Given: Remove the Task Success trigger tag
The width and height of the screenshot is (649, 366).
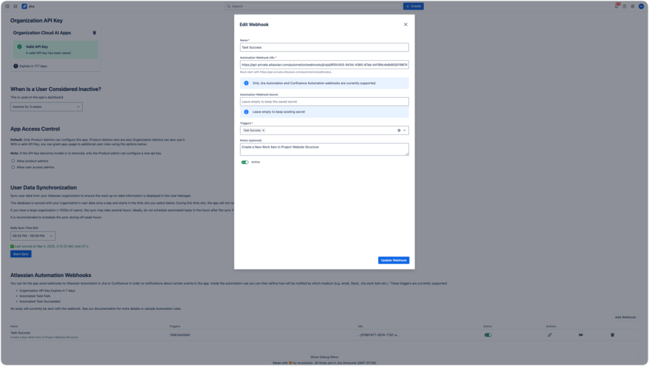Looking at the screenshot, I should [x=263, y=131].
